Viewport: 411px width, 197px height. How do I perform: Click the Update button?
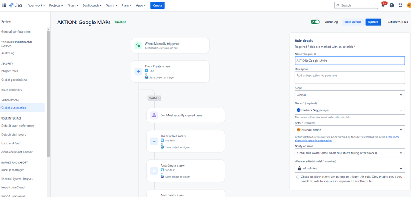coord(373,22)
